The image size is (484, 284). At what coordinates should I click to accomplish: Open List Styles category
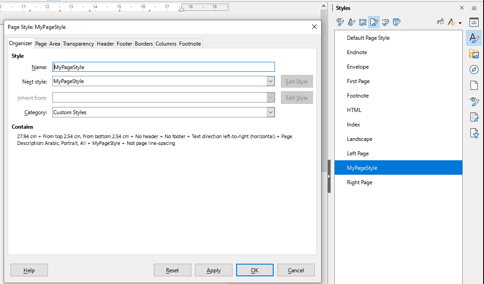point(385,22)
